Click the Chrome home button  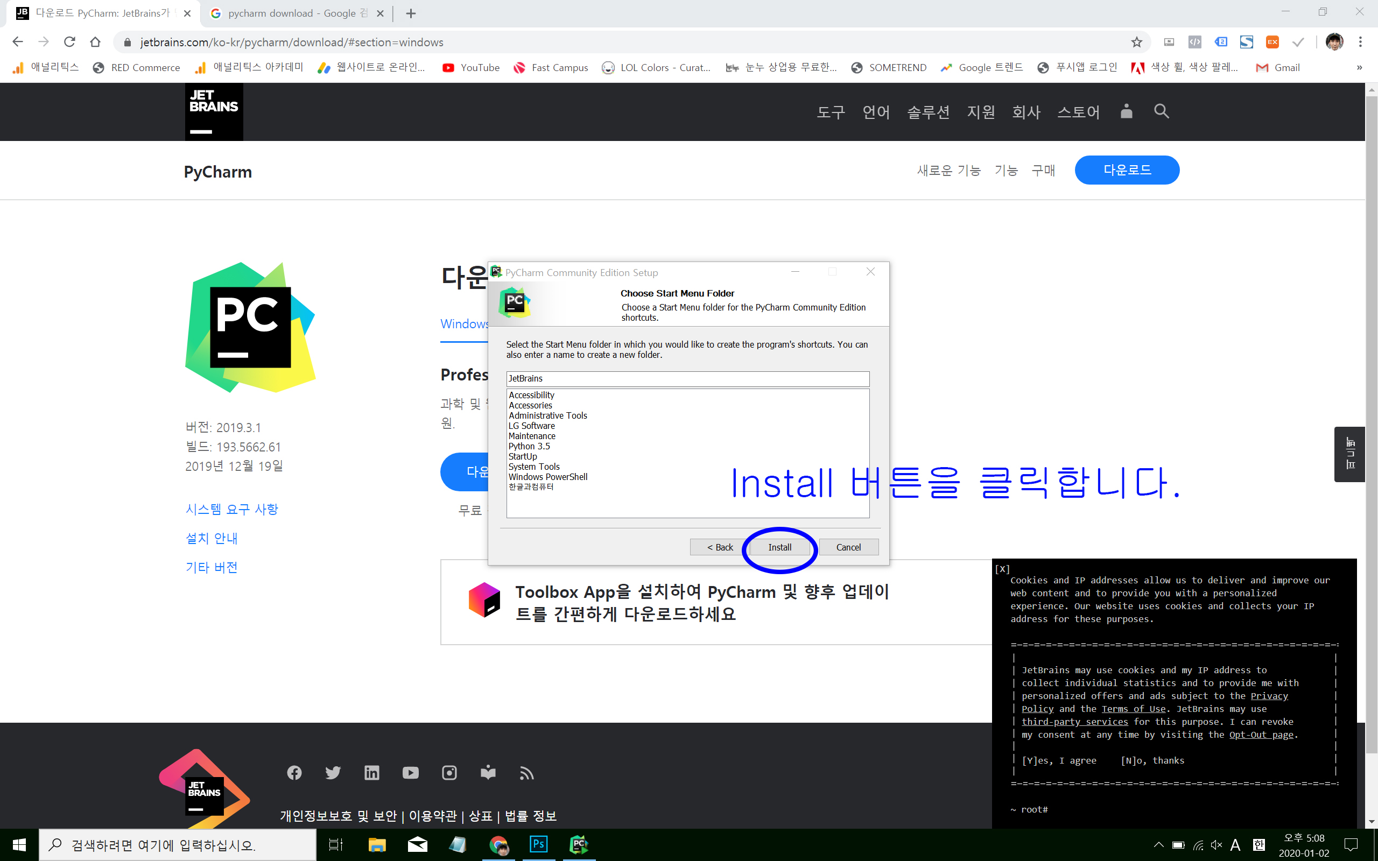[x=95, y=42]
